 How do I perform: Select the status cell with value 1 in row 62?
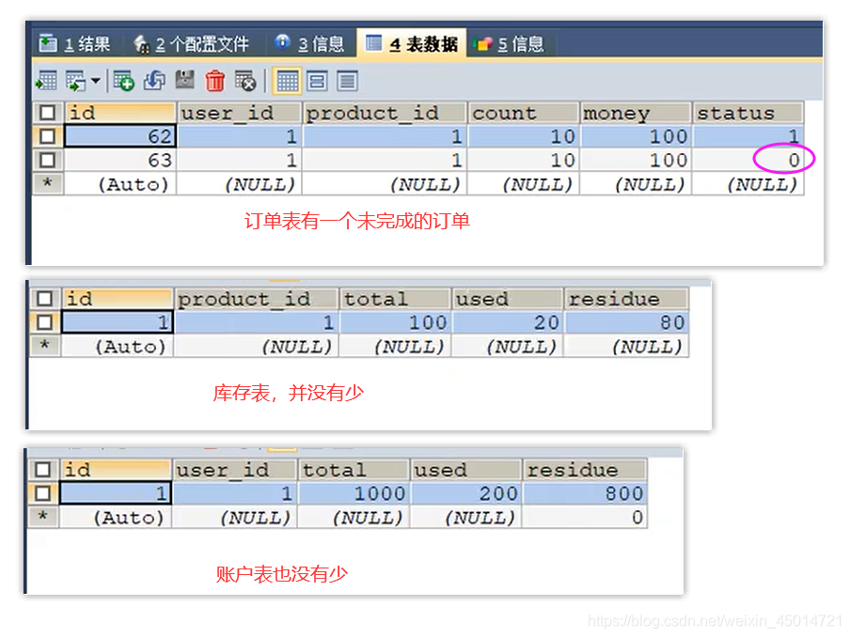tap(748, 136)
